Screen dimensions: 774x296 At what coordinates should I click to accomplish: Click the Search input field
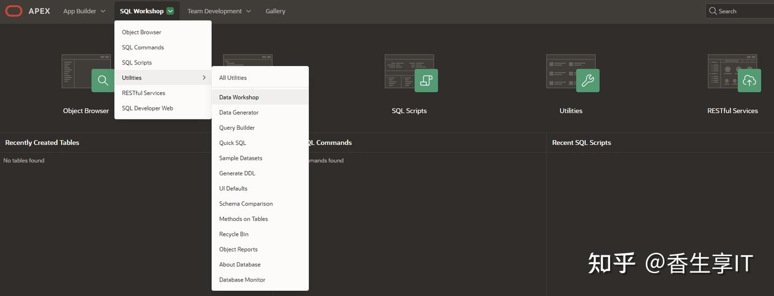740,11
